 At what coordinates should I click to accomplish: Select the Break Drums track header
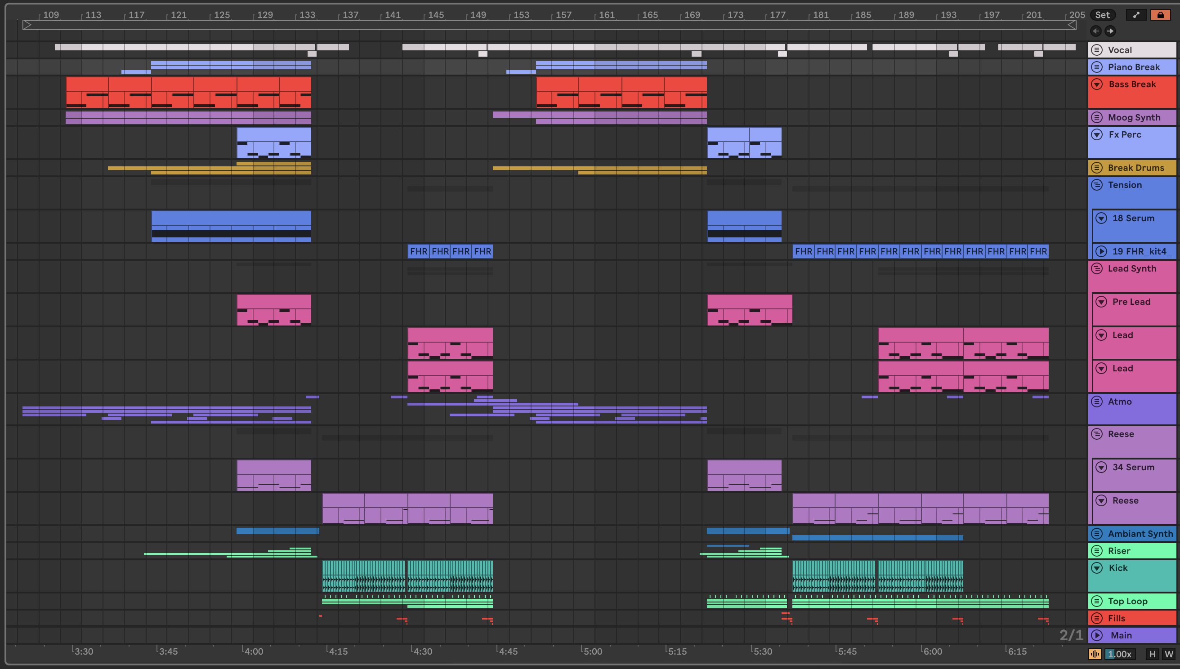coord(1136,168)
